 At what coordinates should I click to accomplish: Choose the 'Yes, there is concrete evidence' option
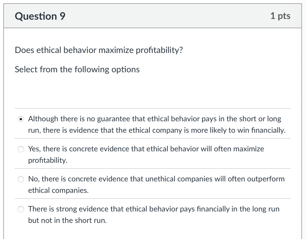(21, 149)
